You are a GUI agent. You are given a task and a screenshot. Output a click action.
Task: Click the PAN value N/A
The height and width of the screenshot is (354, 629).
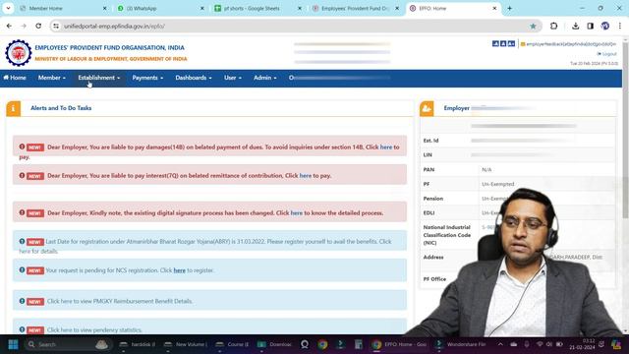pyautogui.click(x=486, y=170)
